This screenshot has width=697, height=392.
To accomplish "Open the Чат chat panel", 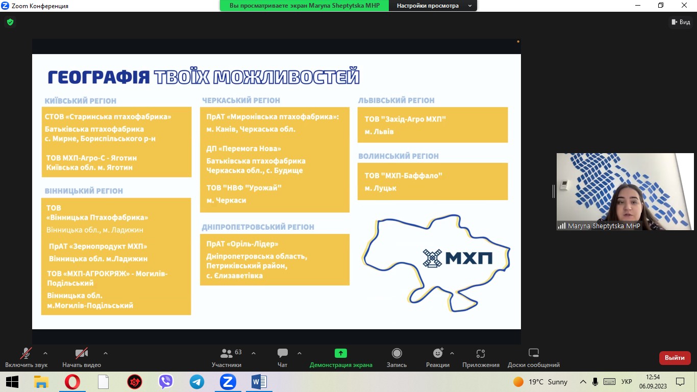I will [x=283, y=357].
